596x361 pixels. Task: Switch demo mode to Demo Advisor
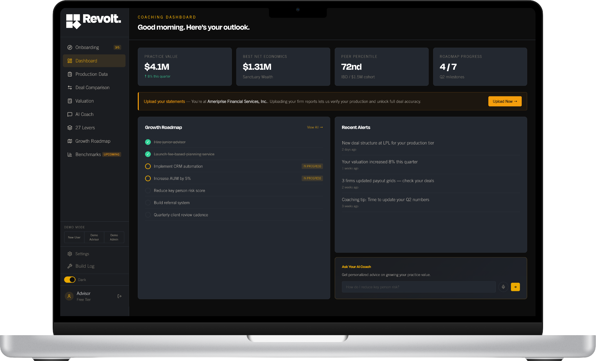pos(94,237)
